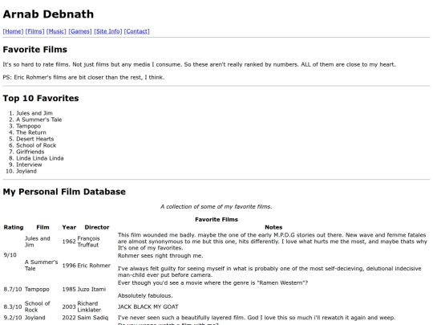Image resolution: width=433 pixels, height=325 pixels.
Task: Go to the [Films] page link
Action: [34, 31]
